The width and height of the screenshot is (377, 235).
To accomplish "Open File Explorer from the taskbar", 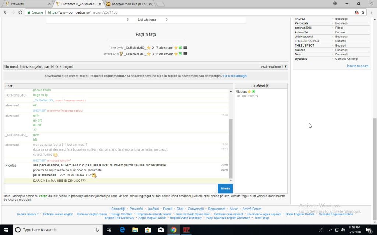I will click(x=135, y=230).
